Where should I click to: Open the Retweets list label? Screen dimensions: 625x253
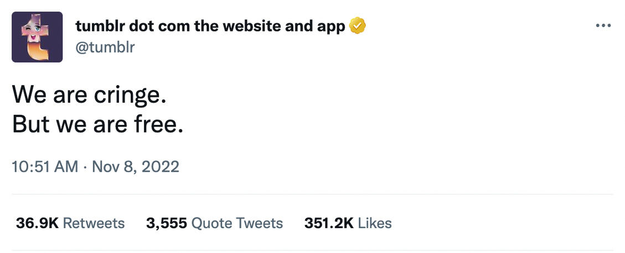94,223
